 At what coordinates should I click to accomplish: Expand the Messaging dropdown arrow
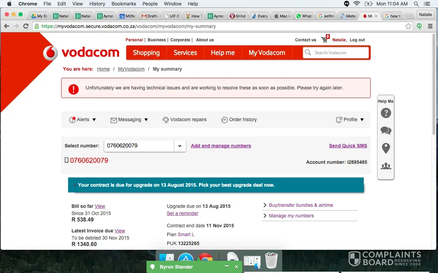146,120
